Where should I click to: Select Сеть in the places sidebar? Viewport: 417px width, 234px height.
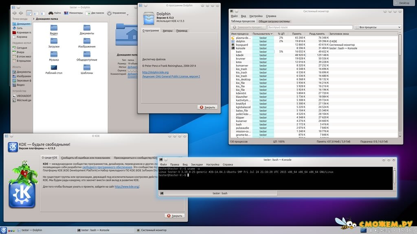(19, 28)
